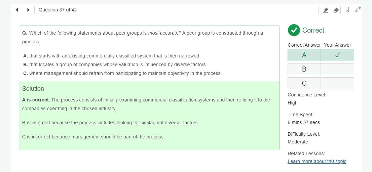Select answer row B

321,69
